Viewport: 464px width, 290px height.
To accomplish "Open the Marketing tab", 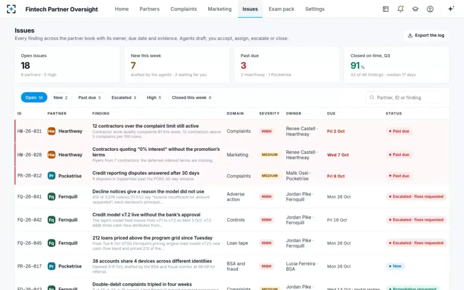I will (220, 9).
